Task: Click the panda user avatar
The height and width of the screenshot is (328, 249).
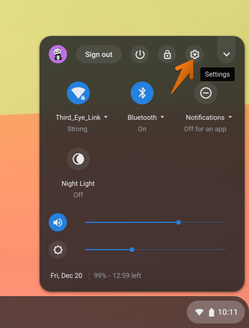Action: click(x=58, y=54)
